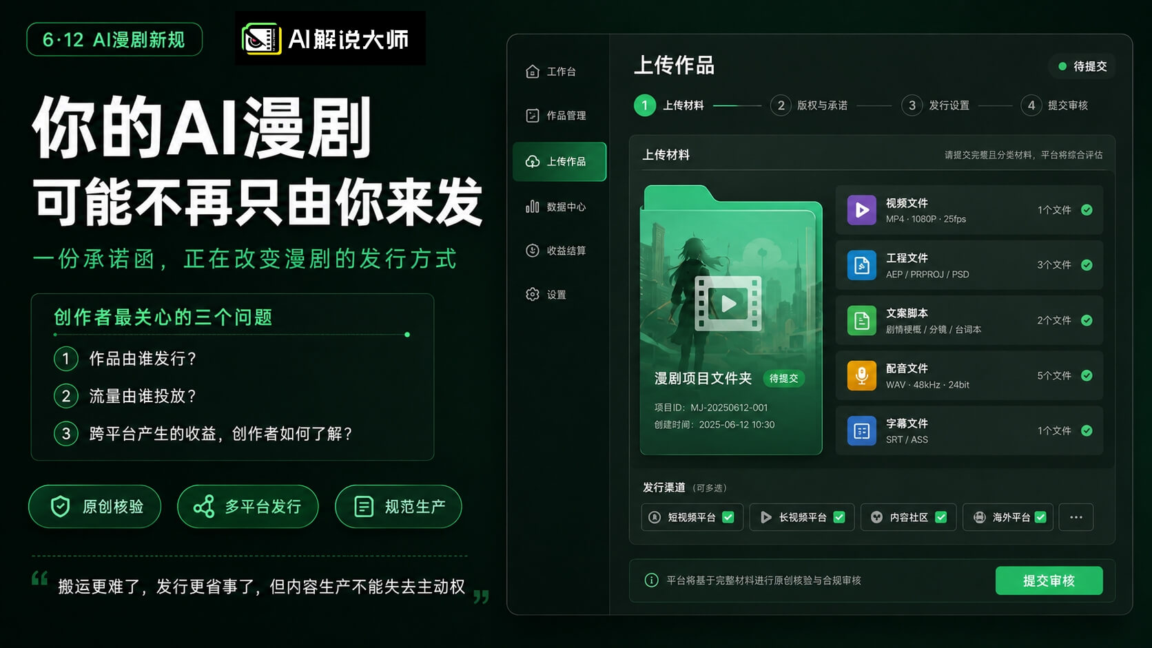
Task: Click the 短视频平台 channel icon
Action: (655, 517)
